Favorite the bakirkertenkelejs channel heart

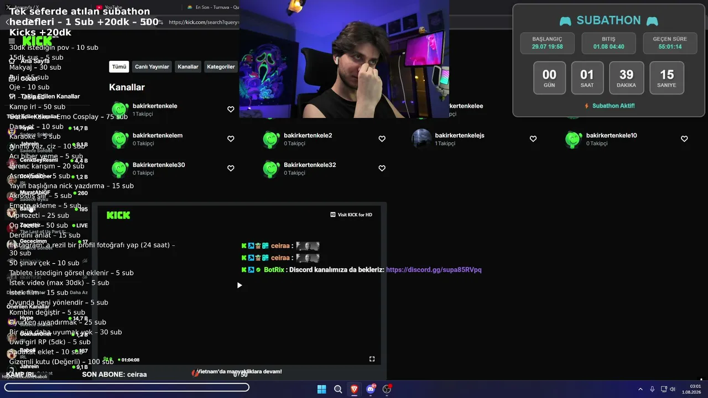533,139
